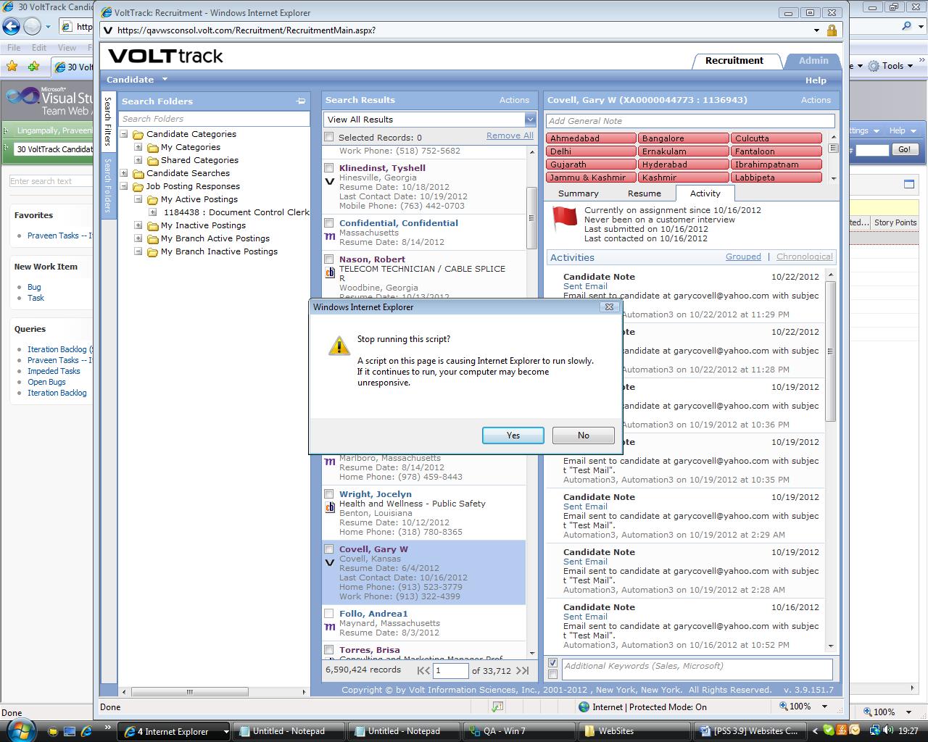
Task: Click the Search Folders input field
Action: pos(215,119)
